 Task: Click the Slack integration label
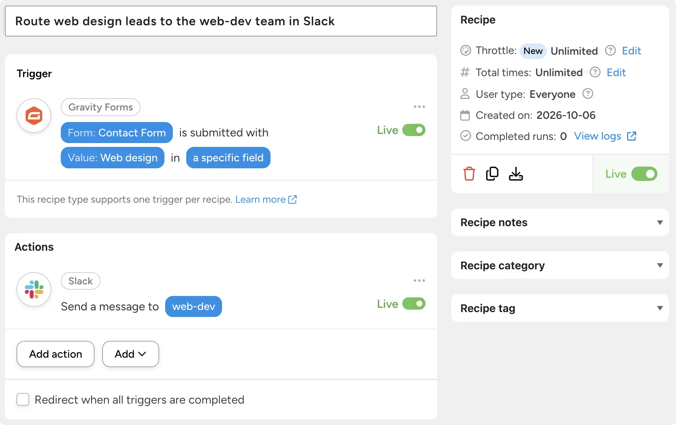click(x=80, y=281)
